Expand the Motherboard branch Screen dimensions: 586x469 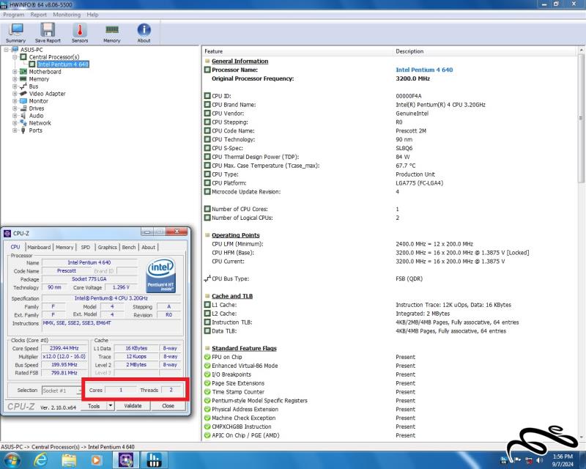click(x=15, y=71)
